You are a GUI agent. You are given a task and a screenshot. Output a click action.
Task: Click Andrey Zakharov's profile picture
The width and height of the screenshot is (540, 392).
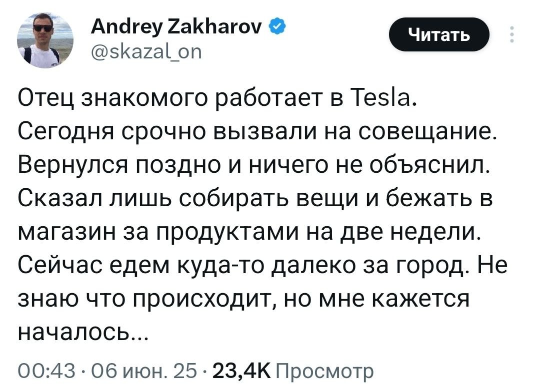(x=44, y=39)
